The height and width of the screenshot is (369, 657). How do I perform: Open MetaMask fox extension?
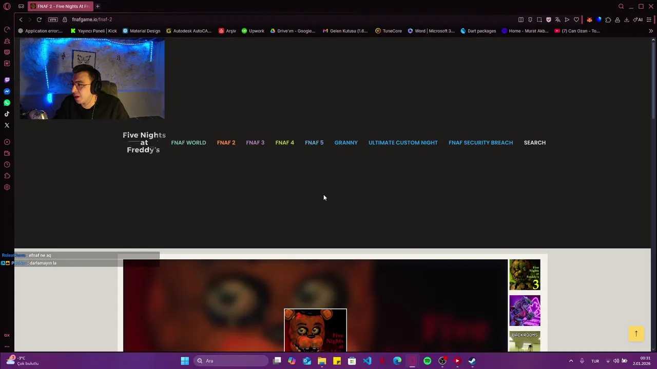589,19
